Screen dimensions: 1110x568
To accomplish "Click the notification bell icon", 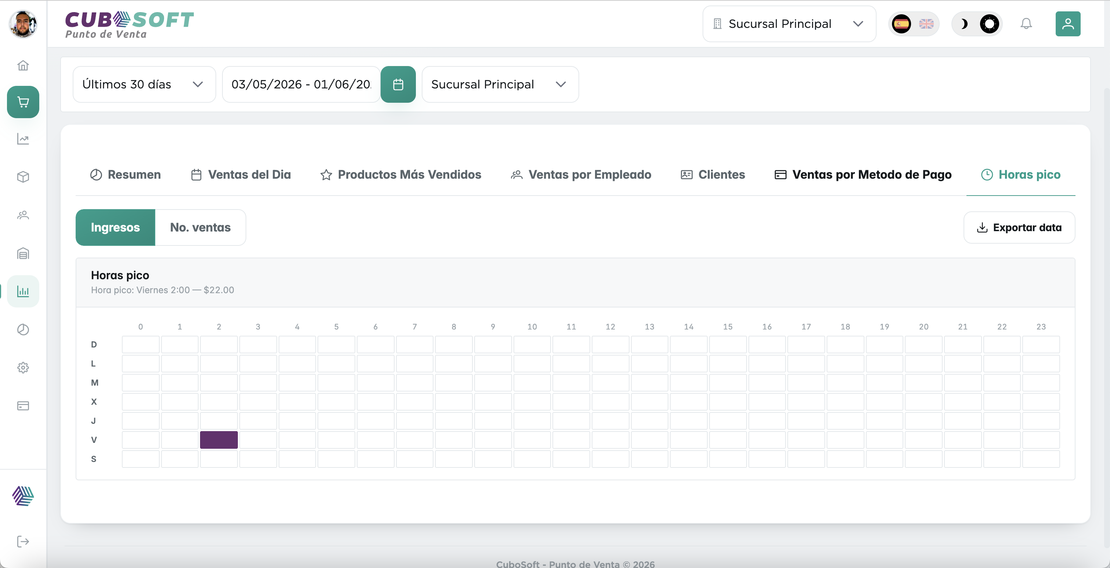I will pyautogui.click(x=1026, y=24).
